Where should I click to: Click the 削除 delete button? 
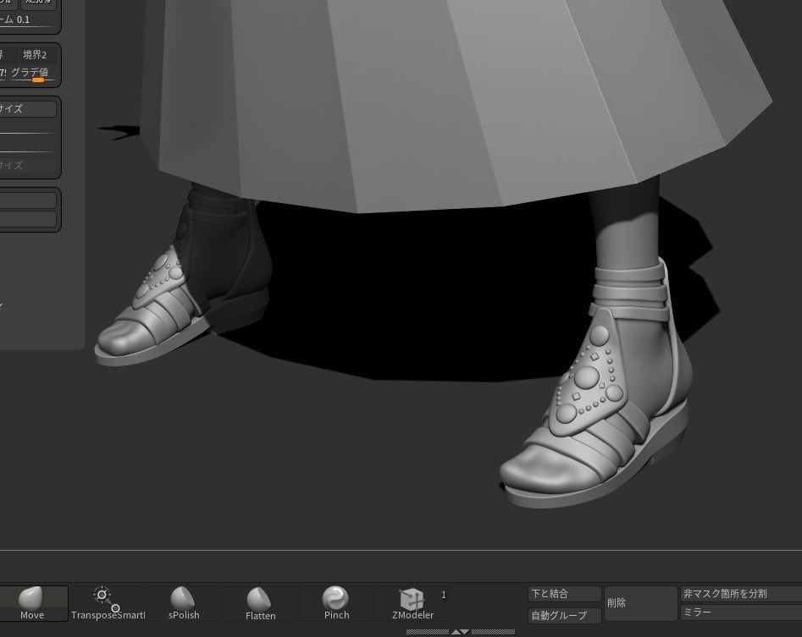pos(640,603)
